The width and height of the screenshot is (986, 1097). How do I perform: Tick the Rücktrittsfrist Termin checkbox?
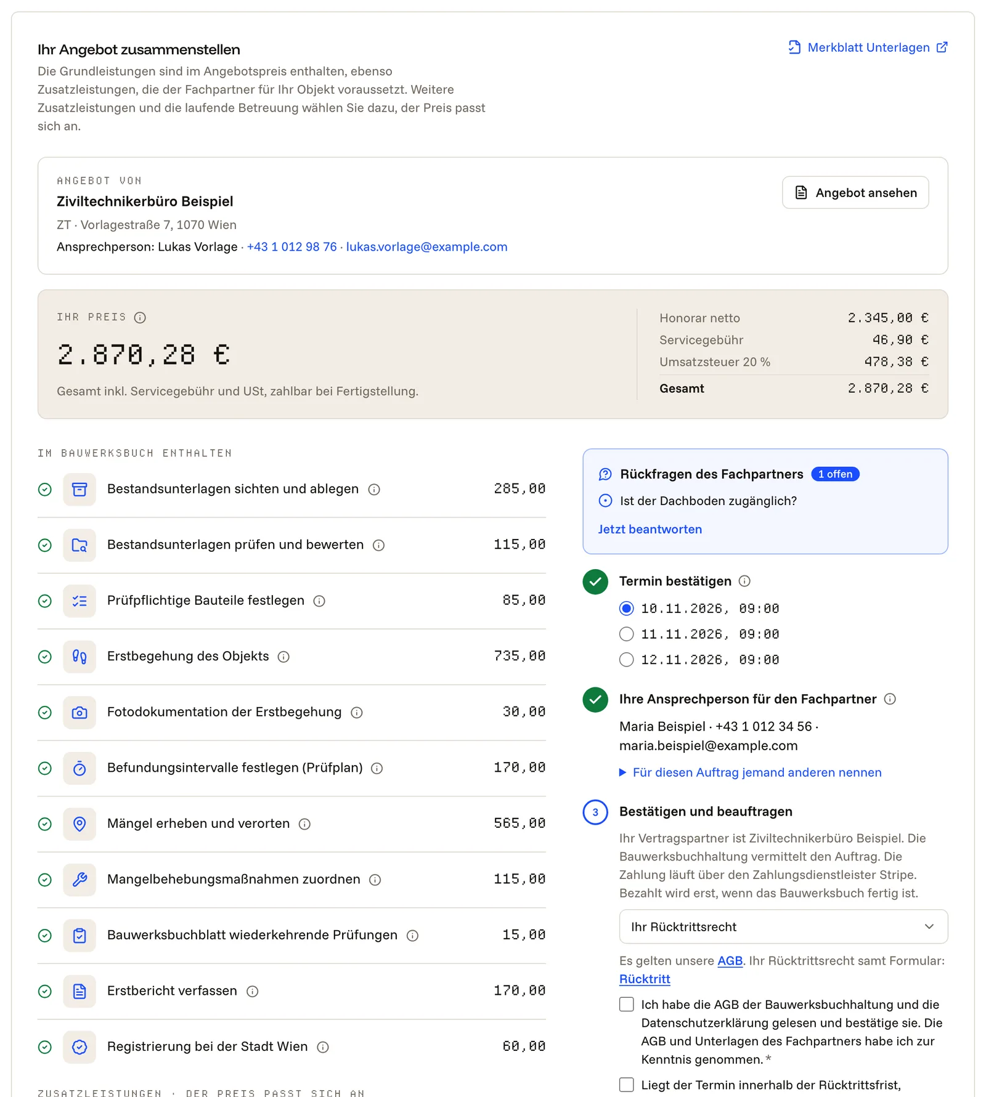point(627,1085)
